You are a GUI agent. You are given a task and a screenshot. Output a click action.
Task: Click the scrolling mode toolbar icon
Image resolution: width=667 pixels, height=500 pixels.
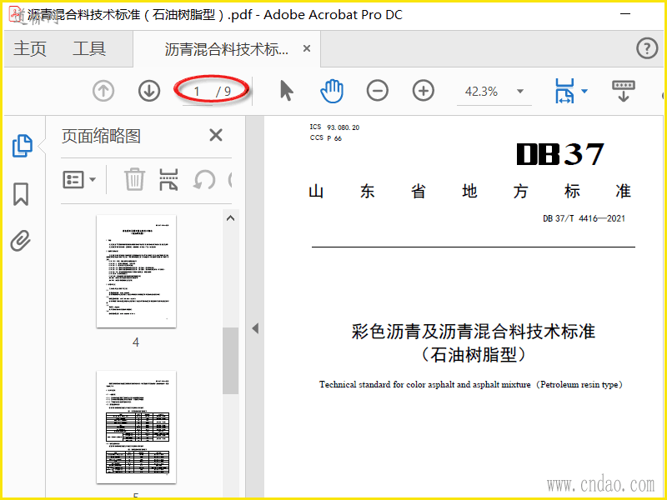pyautogui.click(x=623, y=91)
